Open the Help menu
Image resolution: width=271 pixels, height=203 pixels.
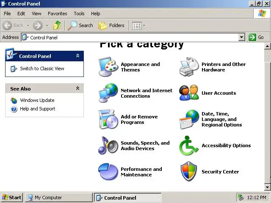[x=96, y=14]
